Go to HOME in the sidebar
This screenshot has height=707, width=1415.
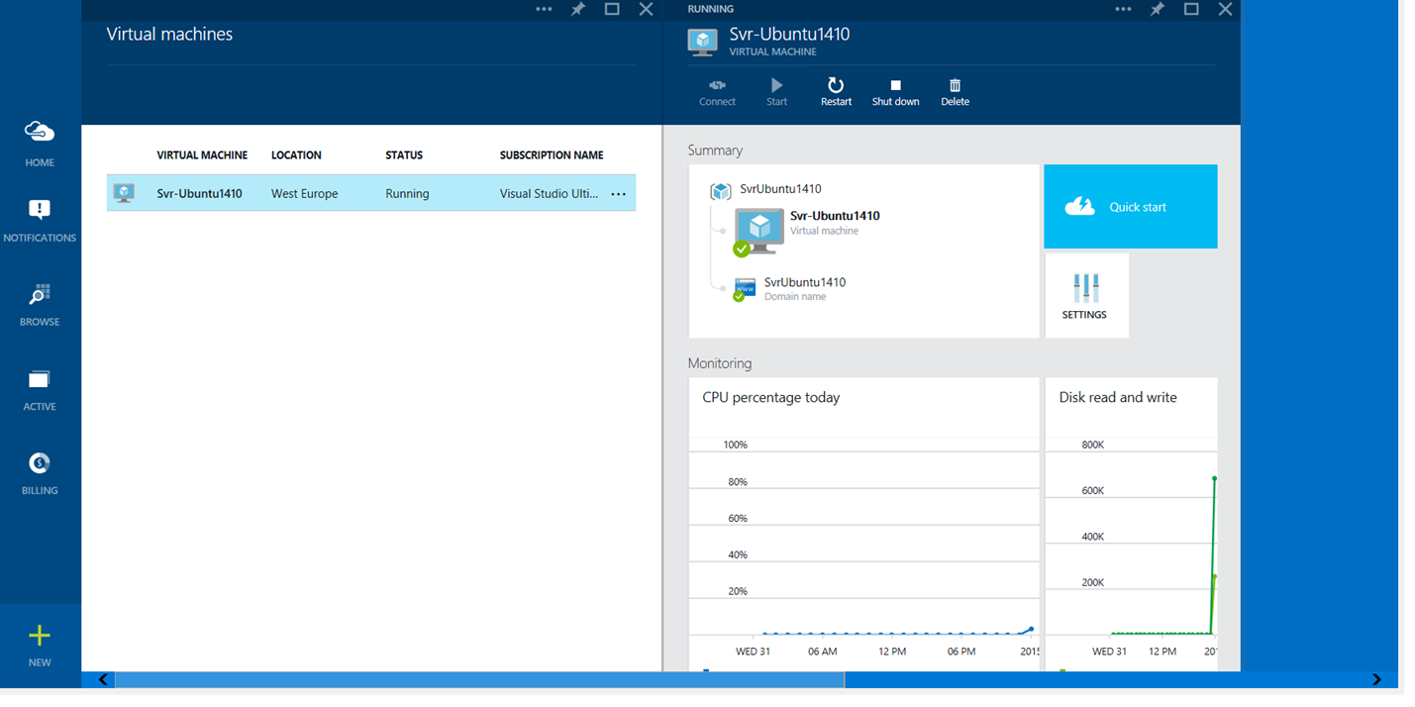tap(40, 144)
